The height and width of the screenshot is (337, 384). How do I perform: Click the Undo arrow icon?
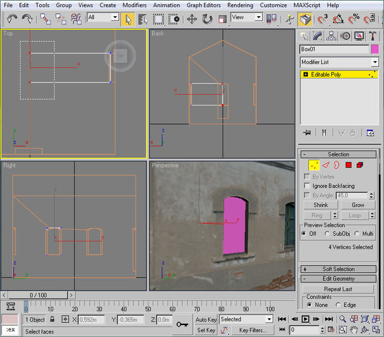12,19
